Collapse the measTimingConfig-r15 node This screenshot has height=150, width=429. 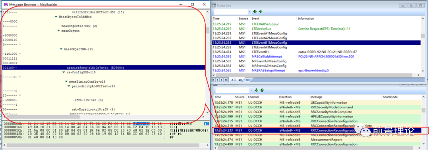(66, 82)
